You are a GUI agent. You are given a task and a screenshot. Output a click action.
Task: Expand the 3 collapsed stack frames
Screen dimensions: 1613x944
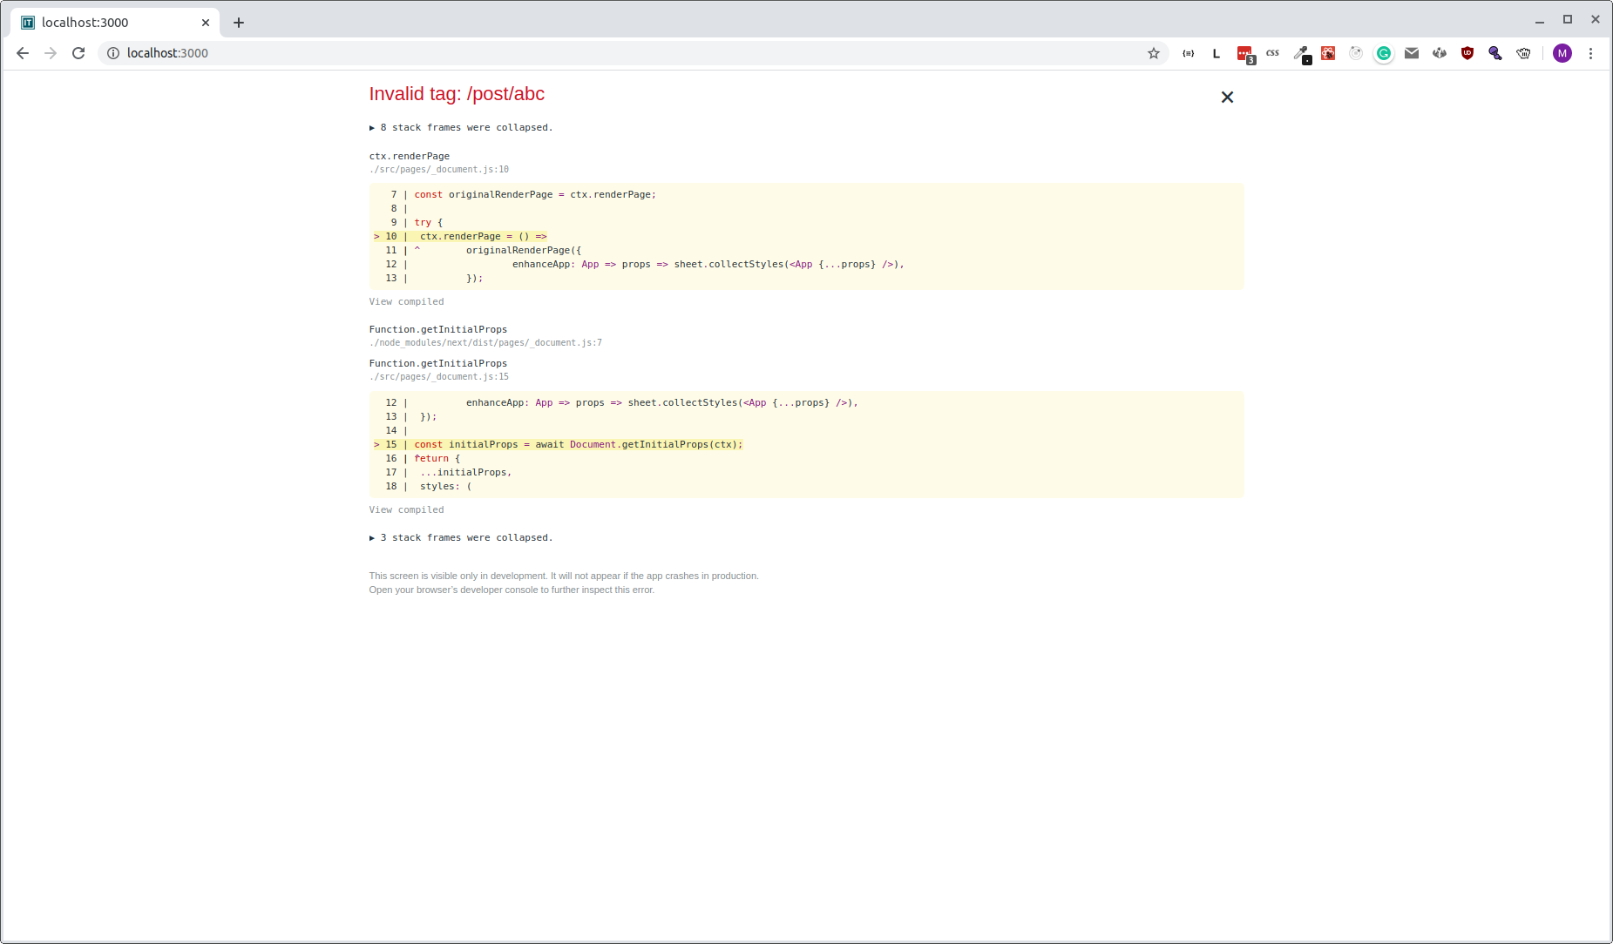(461, 538)
